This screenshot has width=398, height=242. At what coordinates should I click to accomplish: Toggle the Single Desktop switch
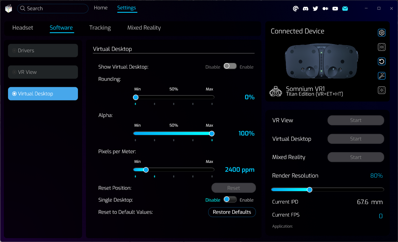[x=230, y=199]
